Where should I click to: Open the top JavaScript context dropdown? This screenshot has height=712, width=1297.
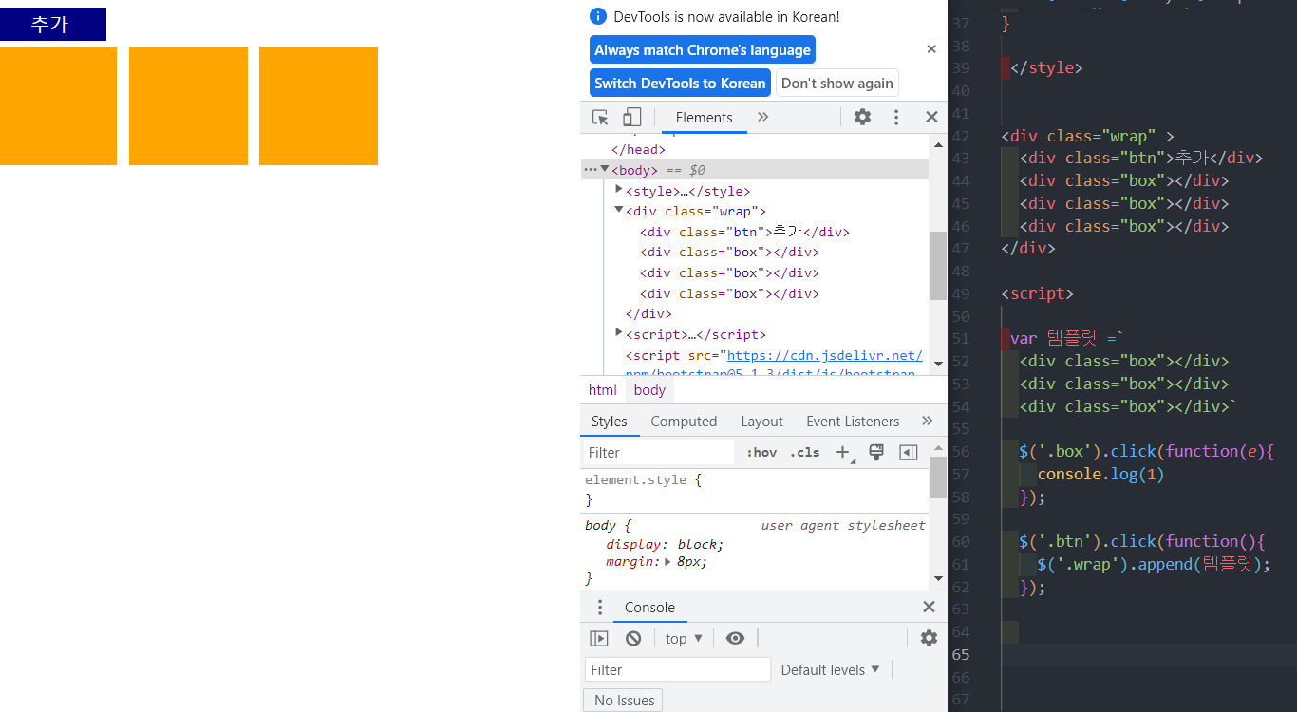684,639
